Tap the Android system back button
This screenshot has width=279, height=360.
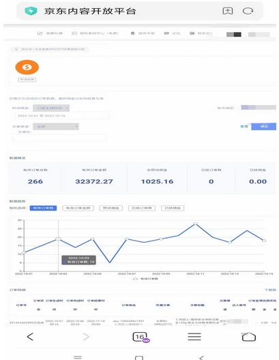click(201, 357)
